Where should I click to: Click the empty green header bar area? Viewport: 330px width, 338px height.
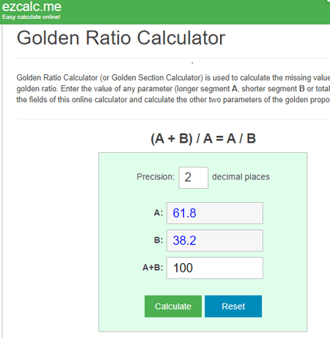point(196,12)
